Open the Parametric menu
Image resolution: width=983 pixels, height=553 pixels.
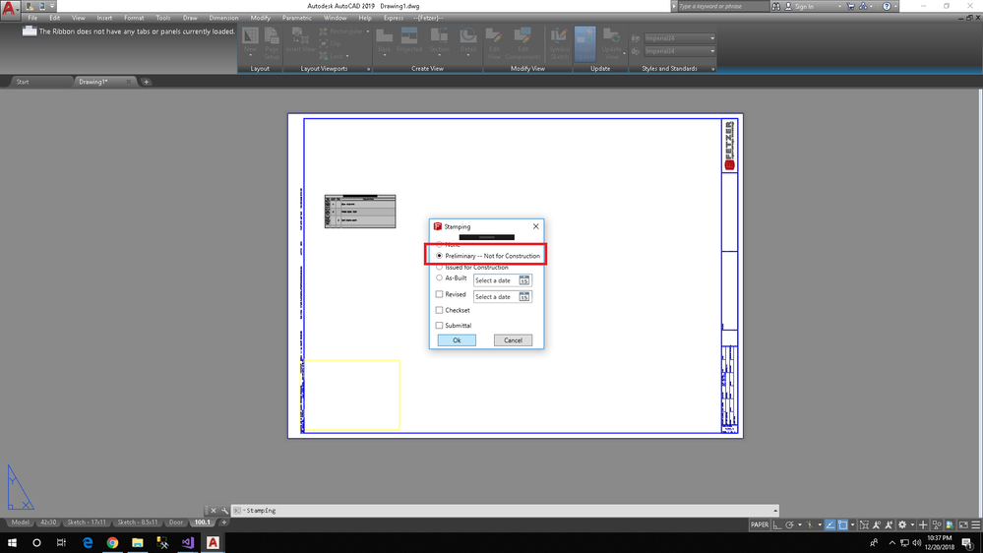click(x=297, y=18)
